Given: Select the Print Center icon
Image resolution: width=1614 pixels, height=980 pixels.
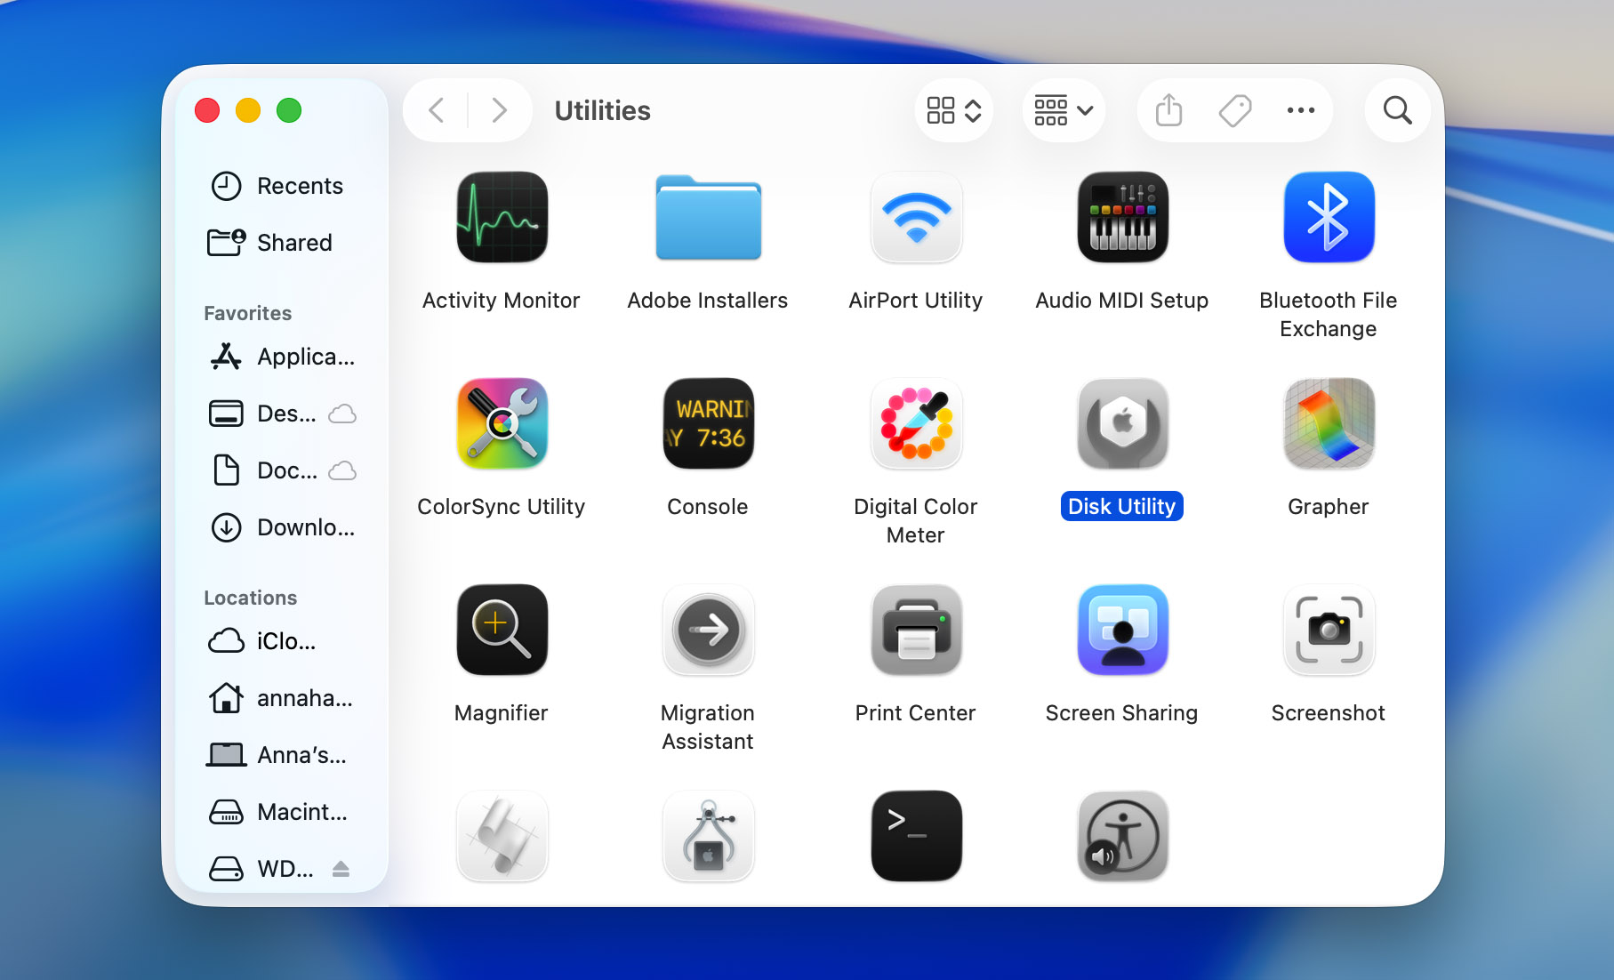Looking at the screenshot, I should (x=916, y=630).
